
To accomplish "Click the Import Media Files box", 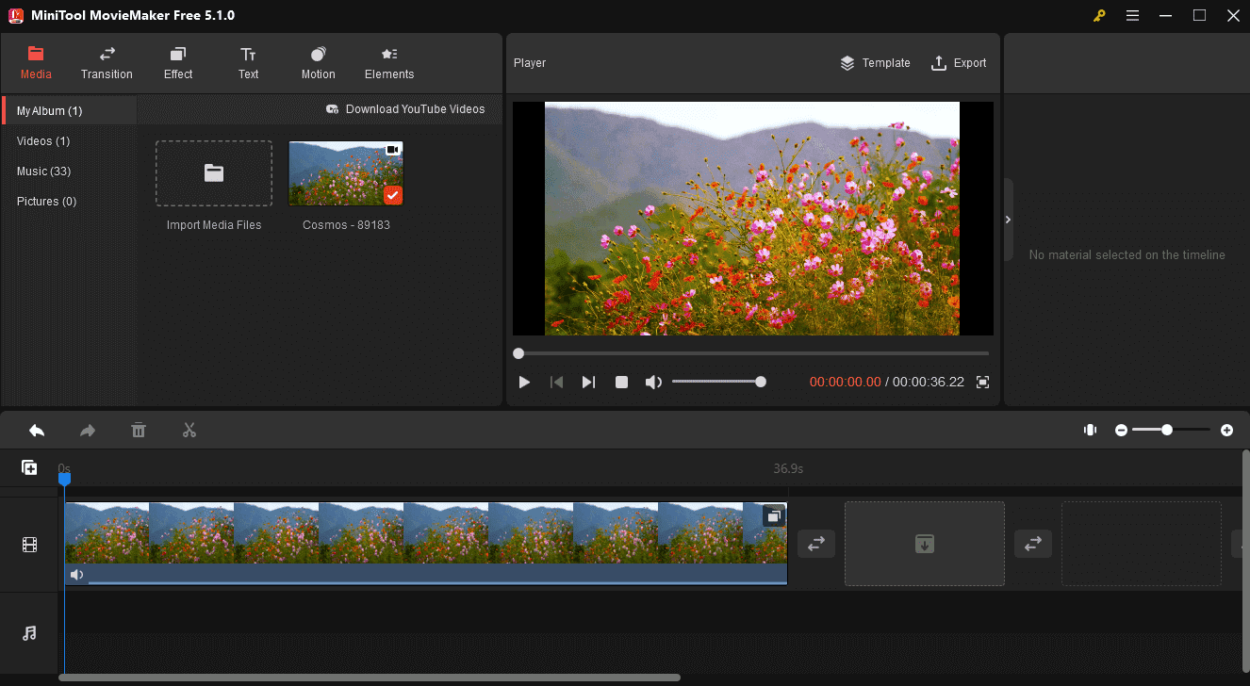I will click(214, 173).
